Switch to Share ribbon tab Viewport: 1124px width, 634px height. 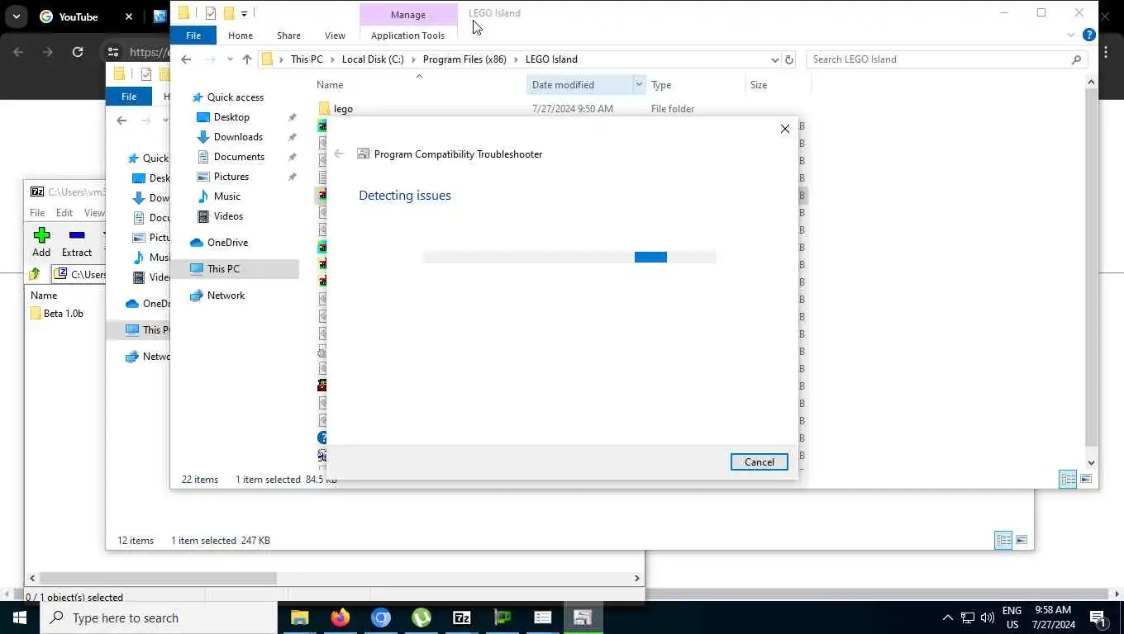point(288,35)
